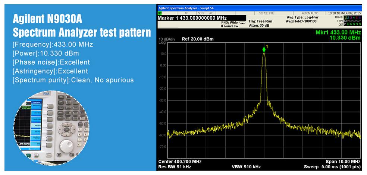Image resolution: width=367 pixels, height=175 pixels.
Task: Click the '10.0' y-axis gridline label
Action: tap(163, 54)
